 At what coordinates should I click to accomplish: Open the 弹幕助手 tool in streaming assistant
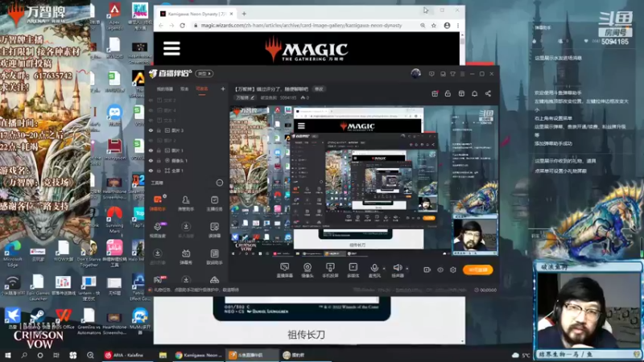(x=158, y=203)
